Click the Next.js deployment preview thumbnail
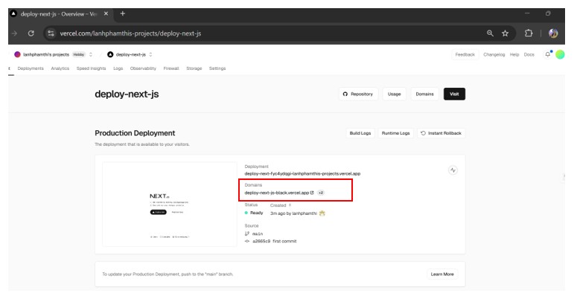The image size is (574, 293). [x=170, y=204]
